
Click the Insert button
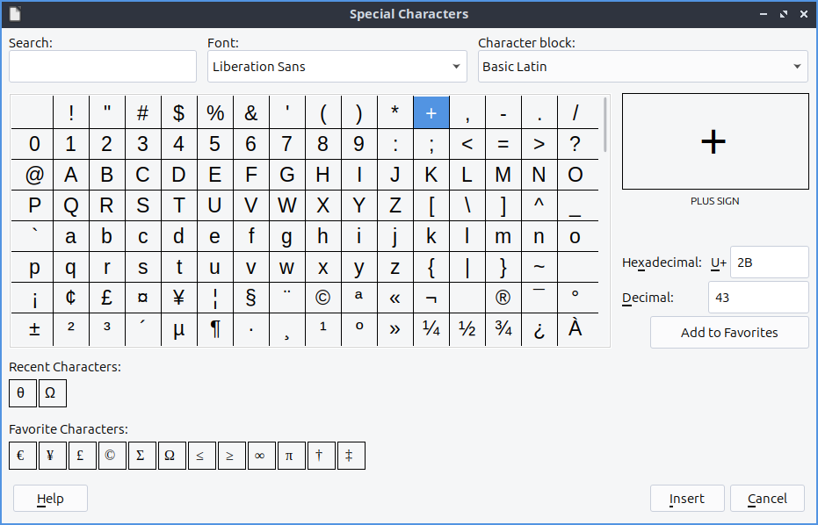click(686, 498)
